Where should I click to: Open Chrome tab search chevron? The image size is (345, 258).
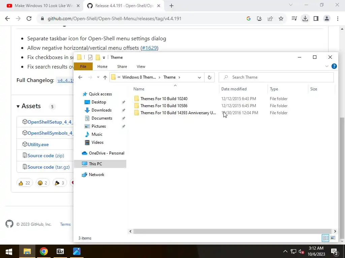[x=291, y=5]
